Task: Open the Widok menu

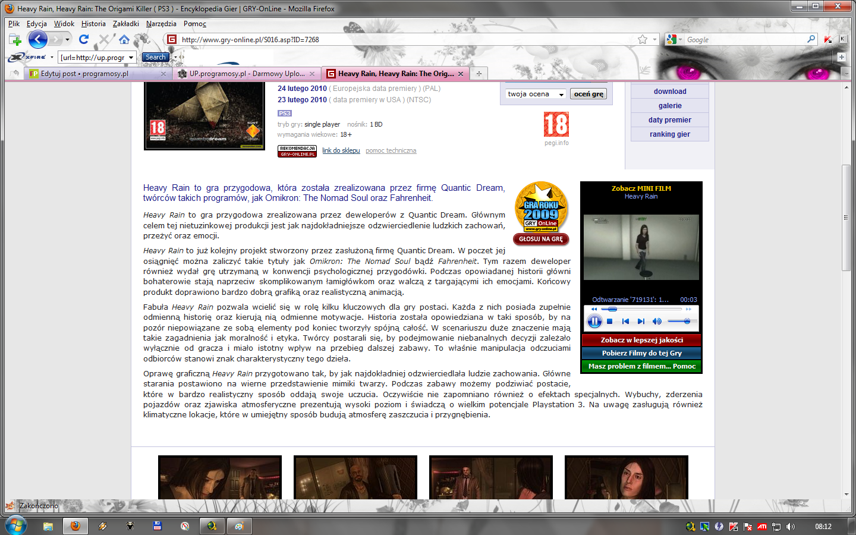Action: click(64, 24)
